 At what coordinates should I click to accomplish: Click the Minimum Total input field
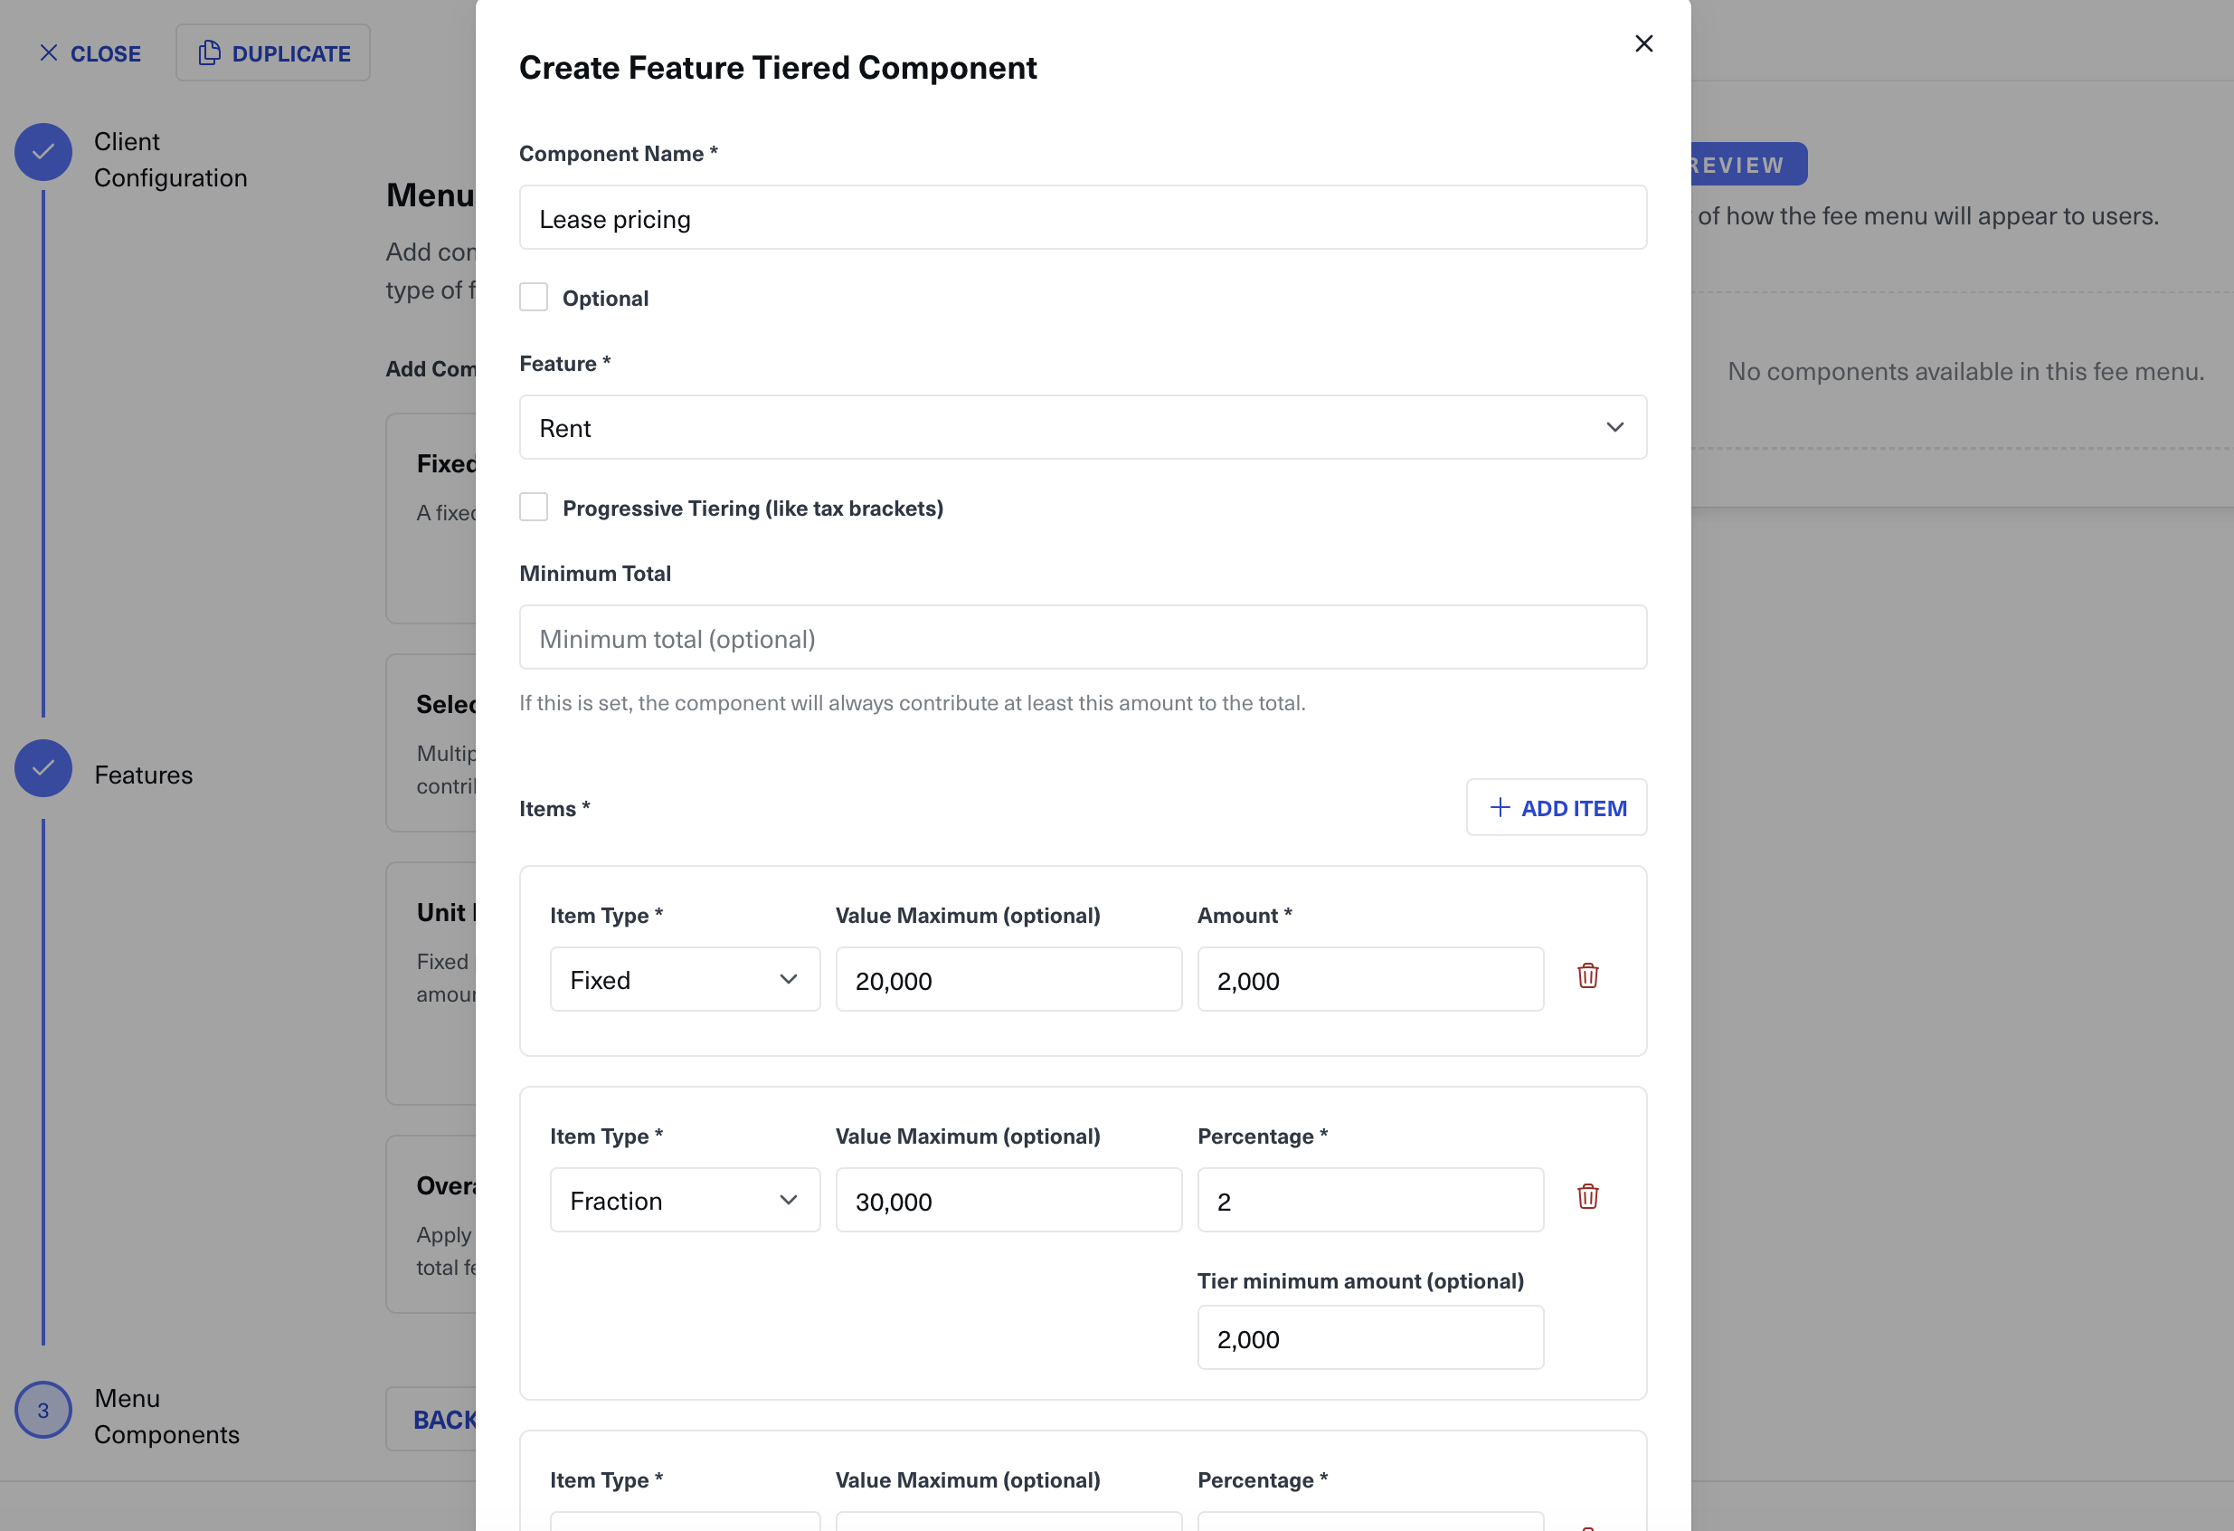pyautogui.click(x=1083, y=638)
